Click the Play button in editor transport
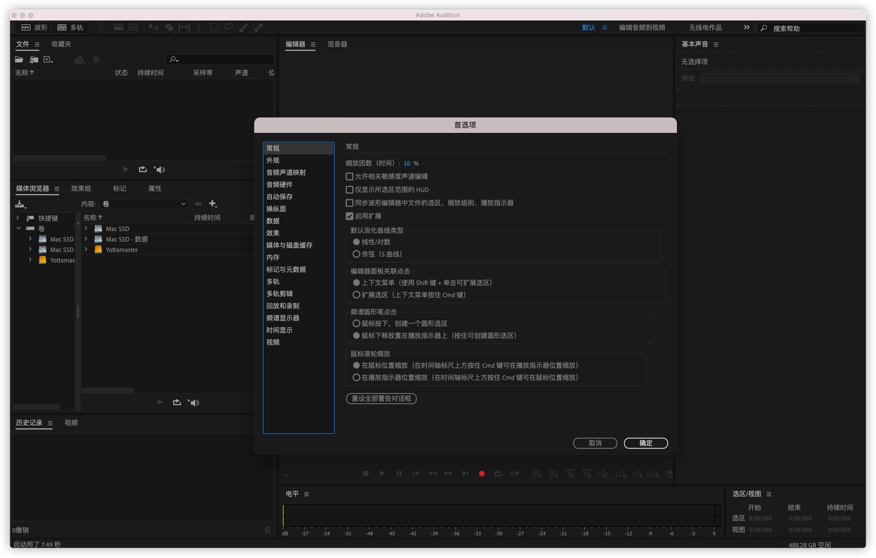This screenshot has height=558, width=876. (x=382, y=474)
